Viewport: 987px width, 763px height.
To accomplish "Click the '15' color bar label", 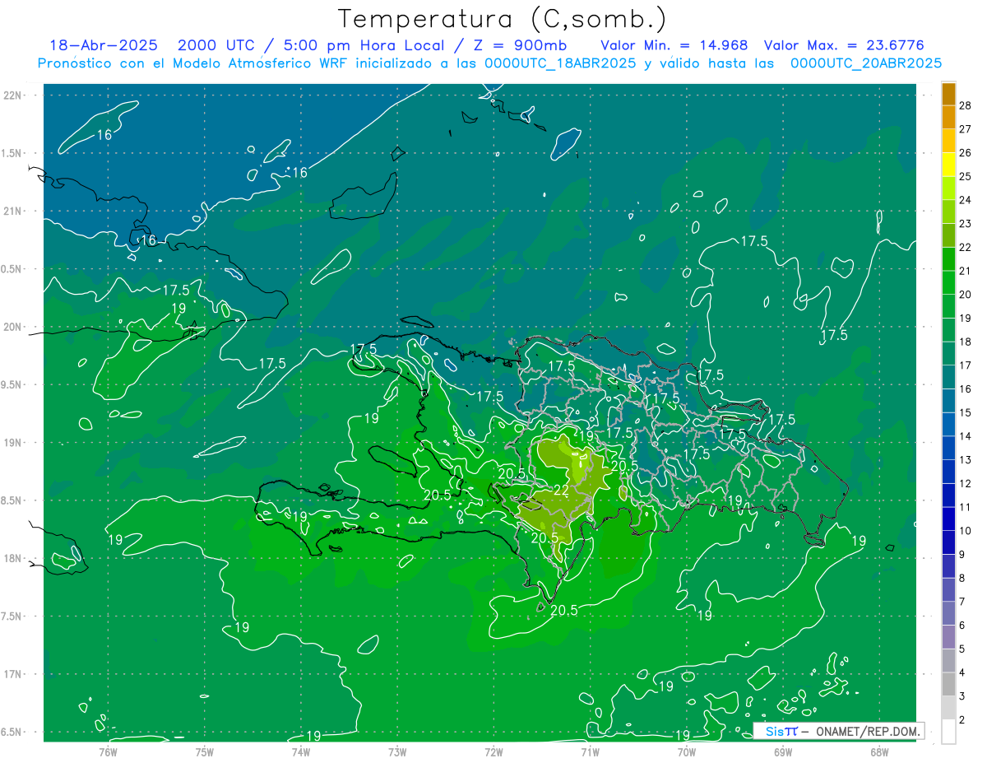I will click(x=966, y=412).
